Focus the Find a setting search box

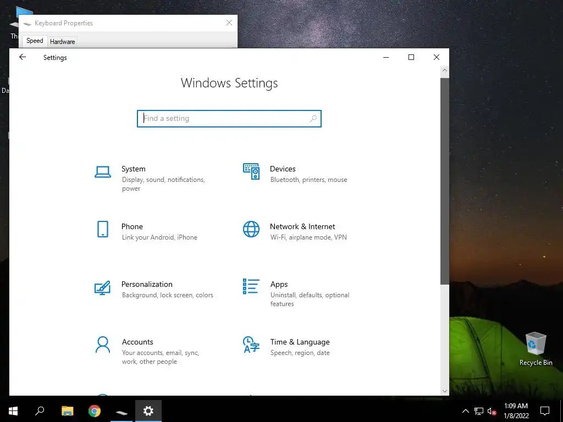[x=229, y=119]
